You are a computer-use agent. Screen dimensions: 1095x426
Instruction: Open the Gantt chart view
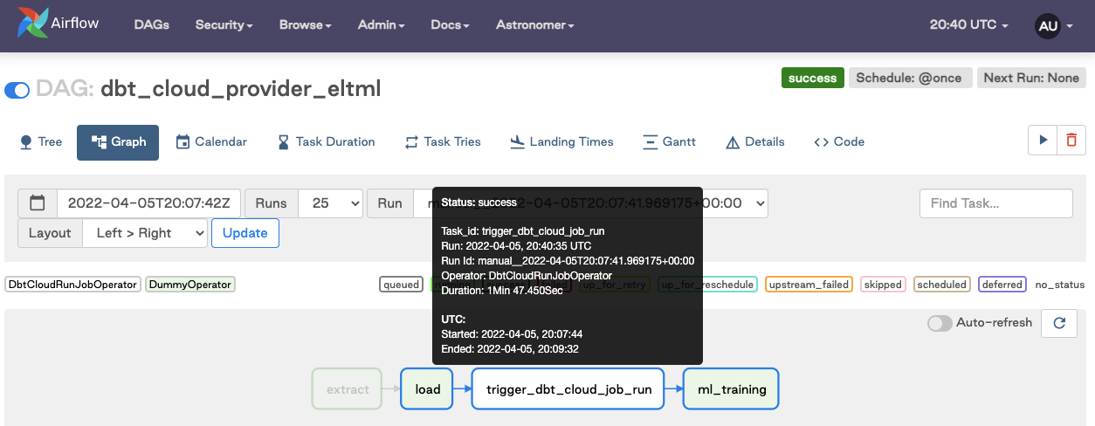coord(669,141)
